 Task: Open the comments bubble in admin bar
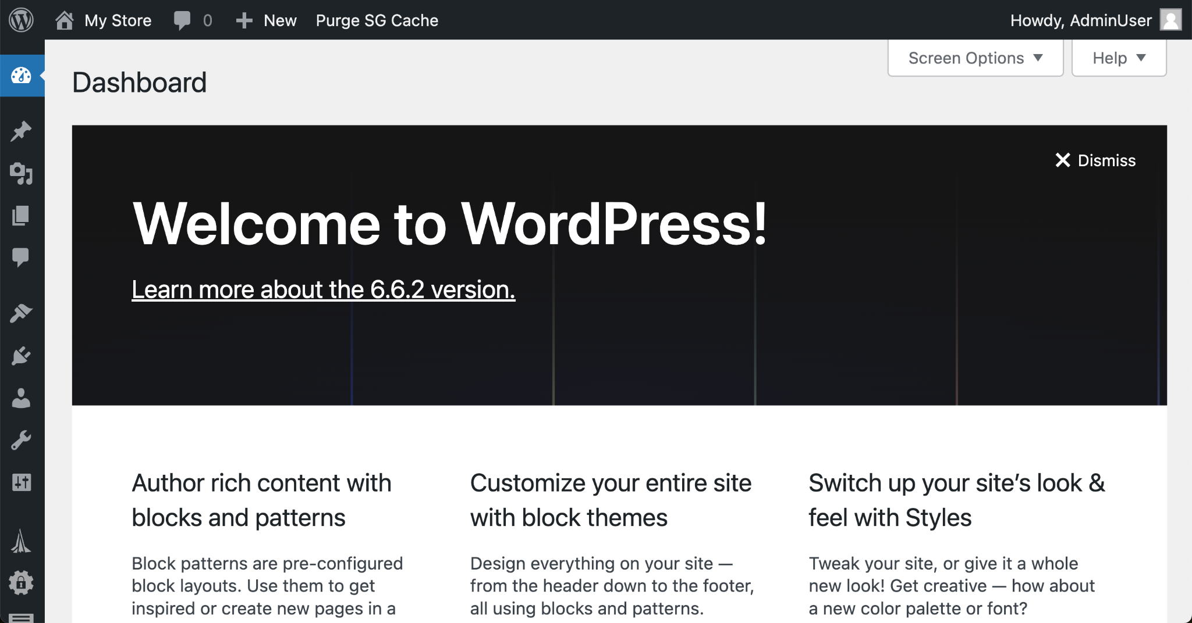point(182,20)
